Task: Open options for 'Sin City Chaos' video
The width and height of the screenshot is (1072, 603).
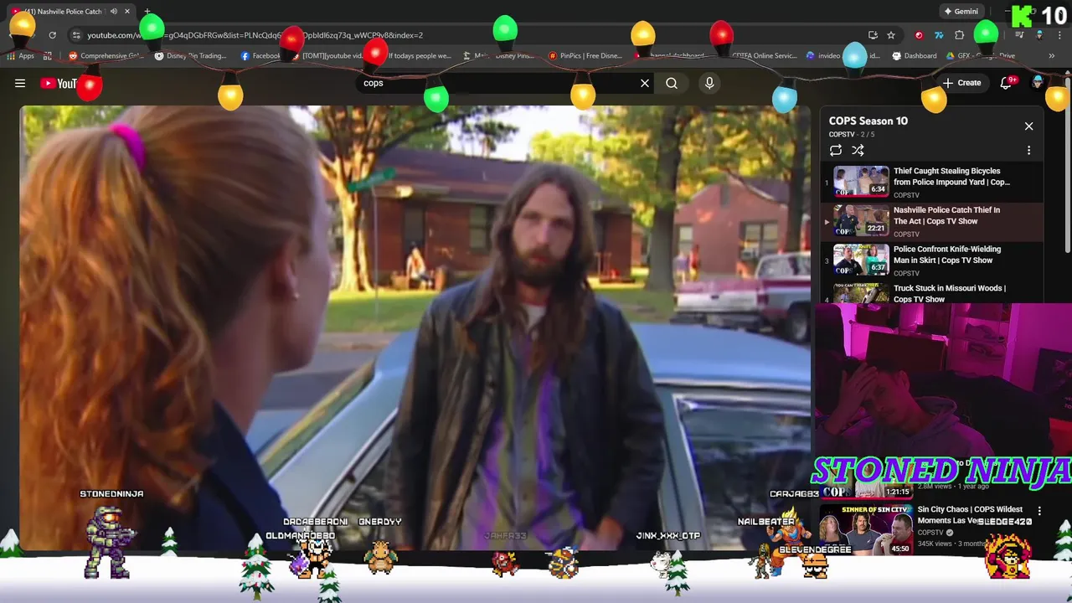Action: 1039,511
